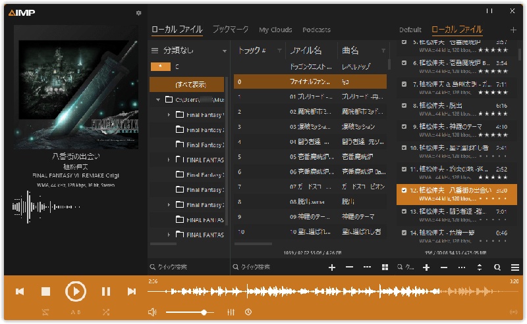Select the ローカルファイル playlist tab
527x324 pixels.
pyautogui.click(x=457, y=30)
